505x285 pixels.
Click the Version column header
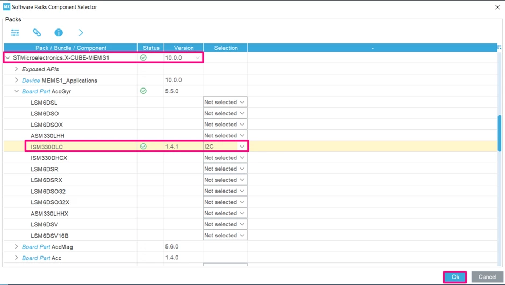pyautogui.click(x=184, y=48)
